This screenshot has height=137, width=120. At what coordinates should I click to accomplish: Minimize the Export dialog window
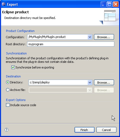coord(103,4)
